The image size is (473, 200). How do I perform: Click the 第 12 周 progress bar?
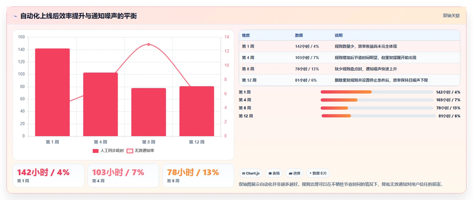(379, 116)
